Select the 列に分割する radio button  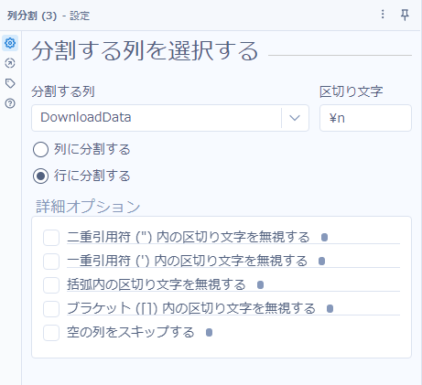tap(40, 150)
